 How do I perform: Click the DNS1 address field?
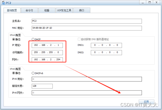(x=106, y=45)
